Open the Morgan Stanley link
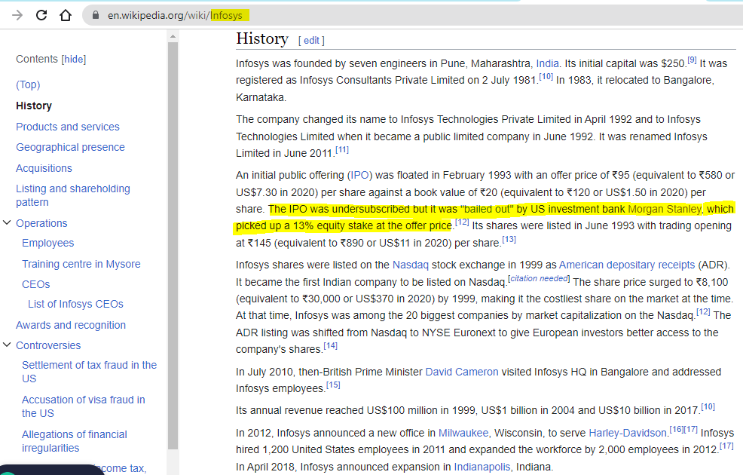Viewport: 743px width, 475px height. click(x=665, y=209)
